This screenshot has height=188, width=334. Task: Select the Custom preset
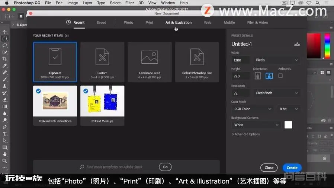pyautogui.click(x=102, y=62)
